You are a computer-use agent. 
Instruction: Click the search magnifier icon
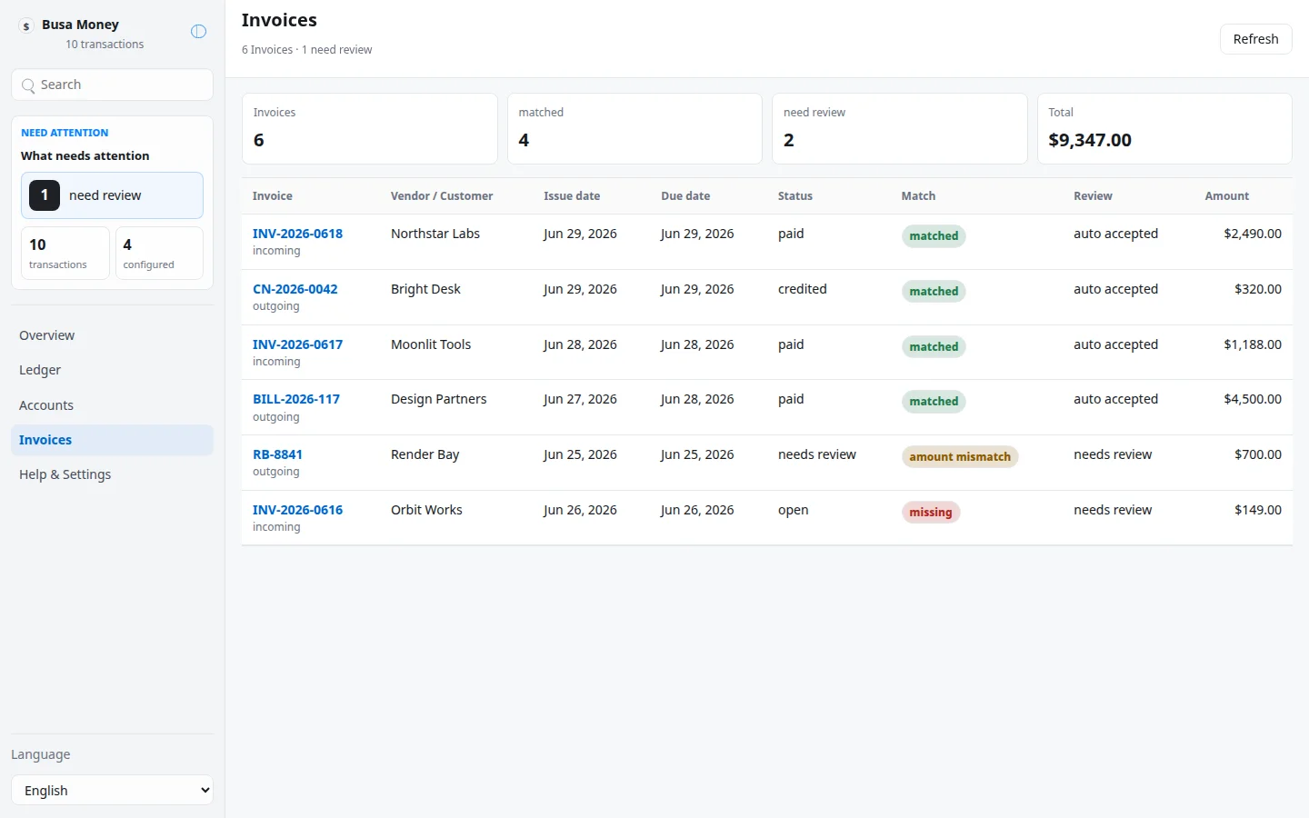(x=28, y=85)
